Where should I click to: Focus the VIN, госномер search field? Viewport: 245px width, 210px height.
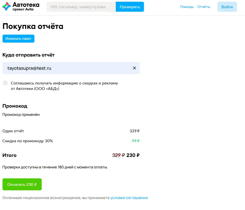tap(81, 7)
